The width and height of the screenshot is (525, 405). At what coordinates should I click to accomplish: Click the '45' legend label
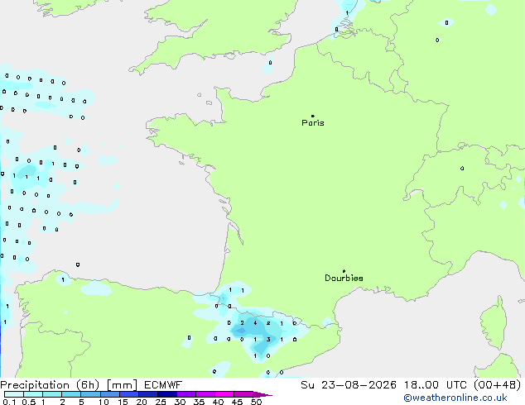pyautogui.click(x=237, y=402)
